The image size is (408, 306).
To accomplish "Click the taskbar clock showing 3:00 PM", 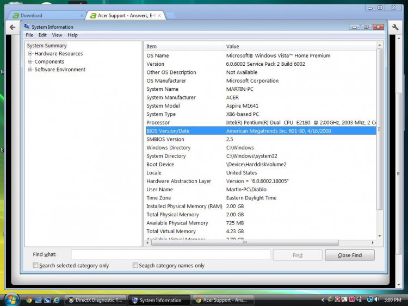I will pos(392,300).
